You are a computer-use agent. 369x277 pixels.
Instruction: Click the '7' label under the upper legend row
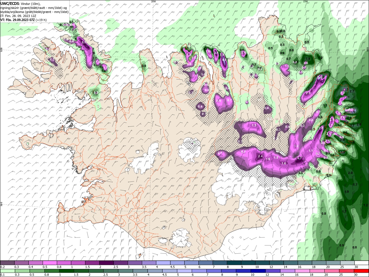[x=213, y=267]
